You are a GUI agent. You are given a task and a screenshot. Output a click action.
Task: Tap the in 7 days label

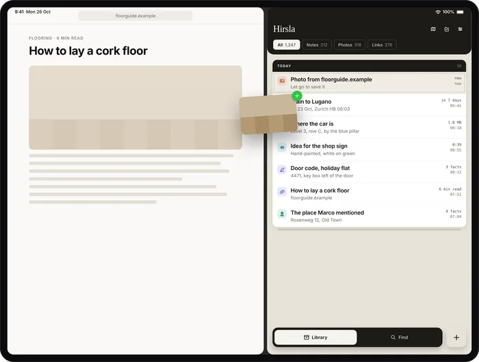coord(451,100)
